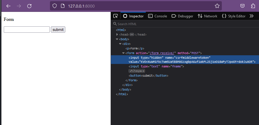This screenshot has height=125, width=259.
Task: Click the shield tracking protection icon
Action: coord(55,6)
